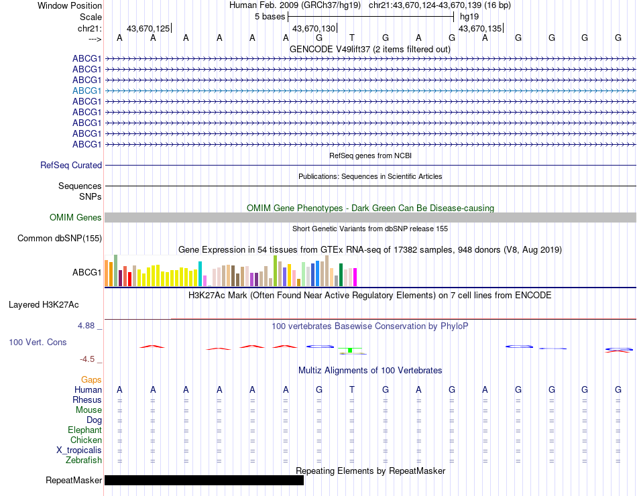This screenshot has height=496, width=637.
Task: Select the Chicken alignment row label
Action: (86, 440)
